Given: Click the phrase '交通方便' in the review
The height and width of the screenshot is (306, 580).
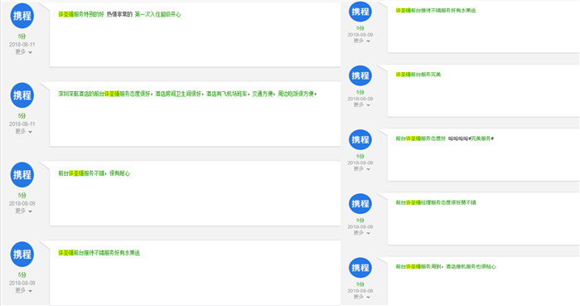Looking at the screenshot, I should [x=263, y=94].
